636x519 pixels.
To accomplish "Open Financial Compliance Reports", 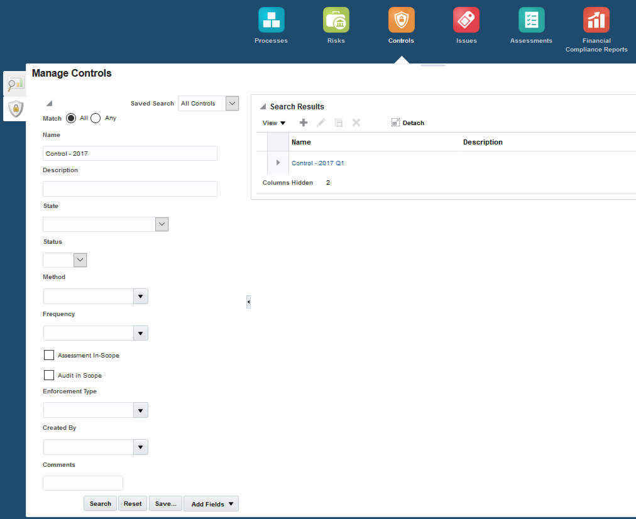I will (x=596, y=19).
